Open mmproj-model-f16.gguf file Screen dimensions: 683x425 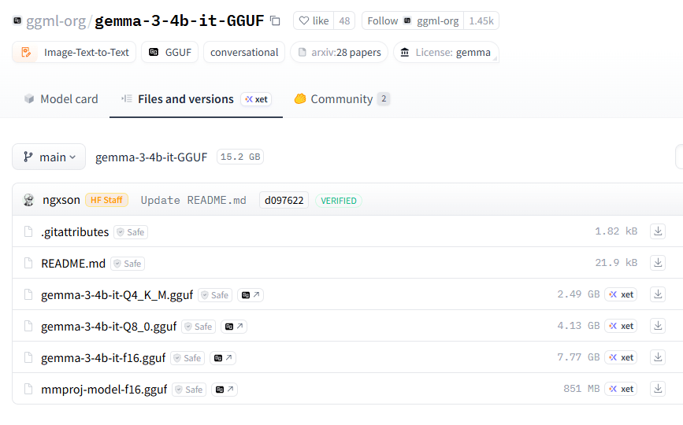click(x=104, y=390)
